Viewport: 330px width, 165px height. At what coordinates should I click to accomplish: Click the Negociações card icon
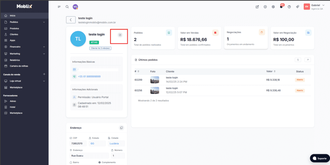(x=262, y=32)
